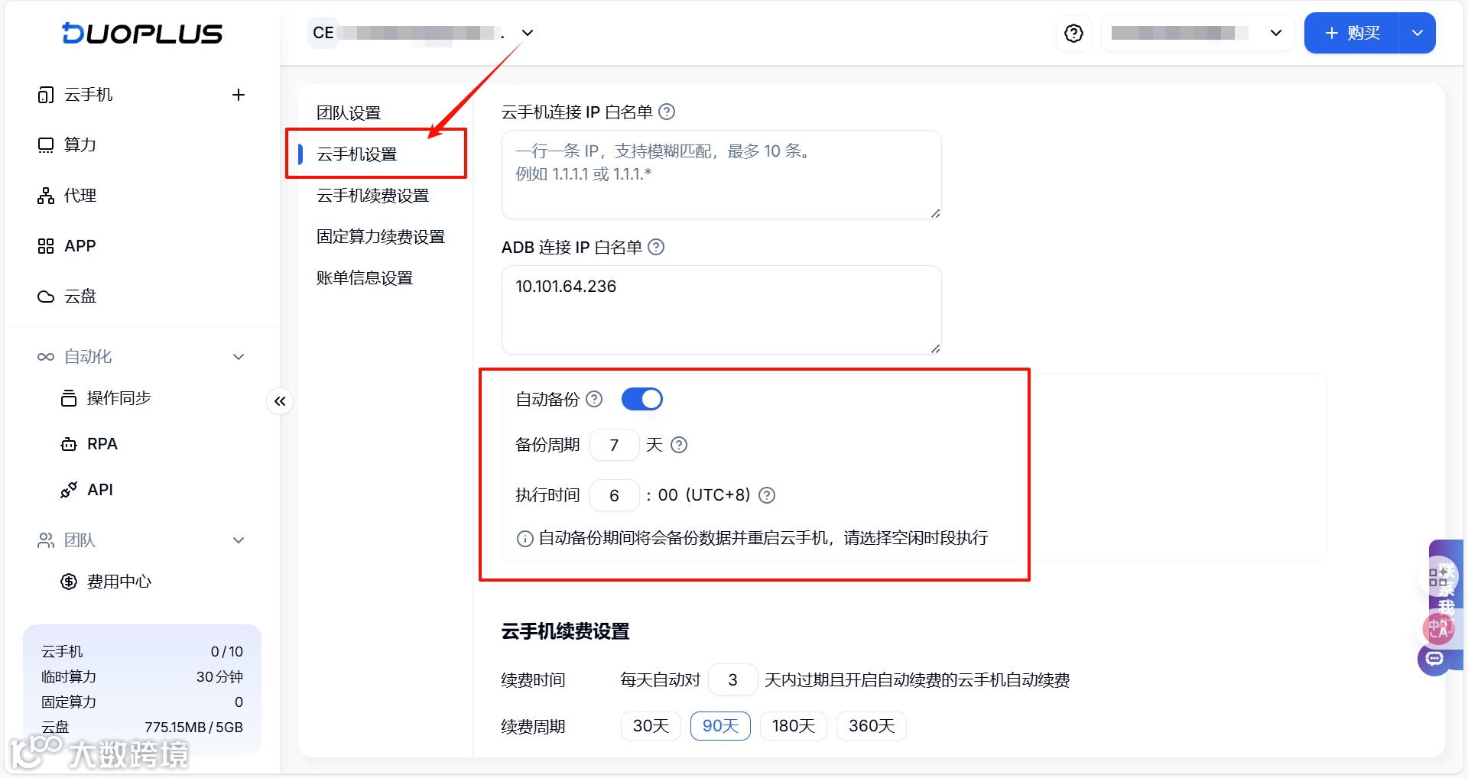Collapse the 团队 sidebar group
The image size is (1468, 778).
[x=239, y=540]
